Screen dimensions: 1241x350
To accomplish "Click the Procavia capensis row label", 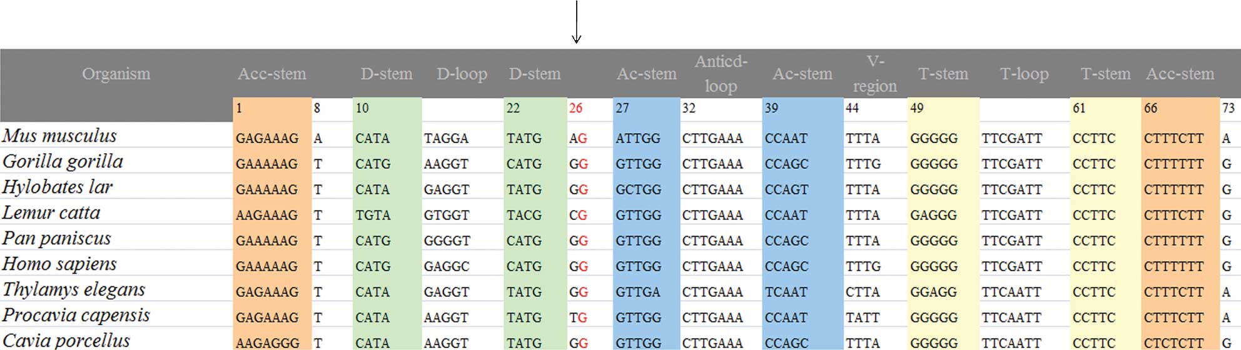I will [x=76, y=316].
